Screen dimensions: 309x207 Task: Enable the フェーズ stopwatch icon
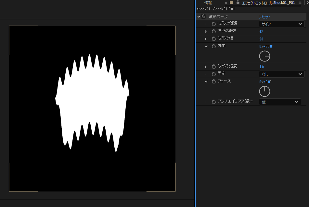[x=214, y=82]
